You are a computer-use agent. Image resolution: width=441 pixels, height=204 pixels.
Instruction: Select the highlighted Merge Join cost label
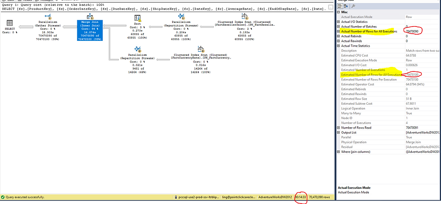(x=90, y=29)
